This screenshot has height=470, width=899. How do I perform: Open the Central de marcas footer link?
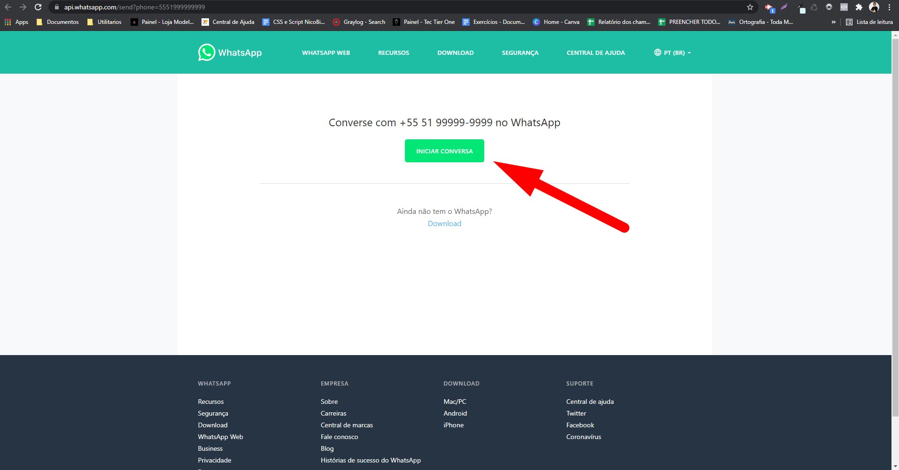coord(347,425)
